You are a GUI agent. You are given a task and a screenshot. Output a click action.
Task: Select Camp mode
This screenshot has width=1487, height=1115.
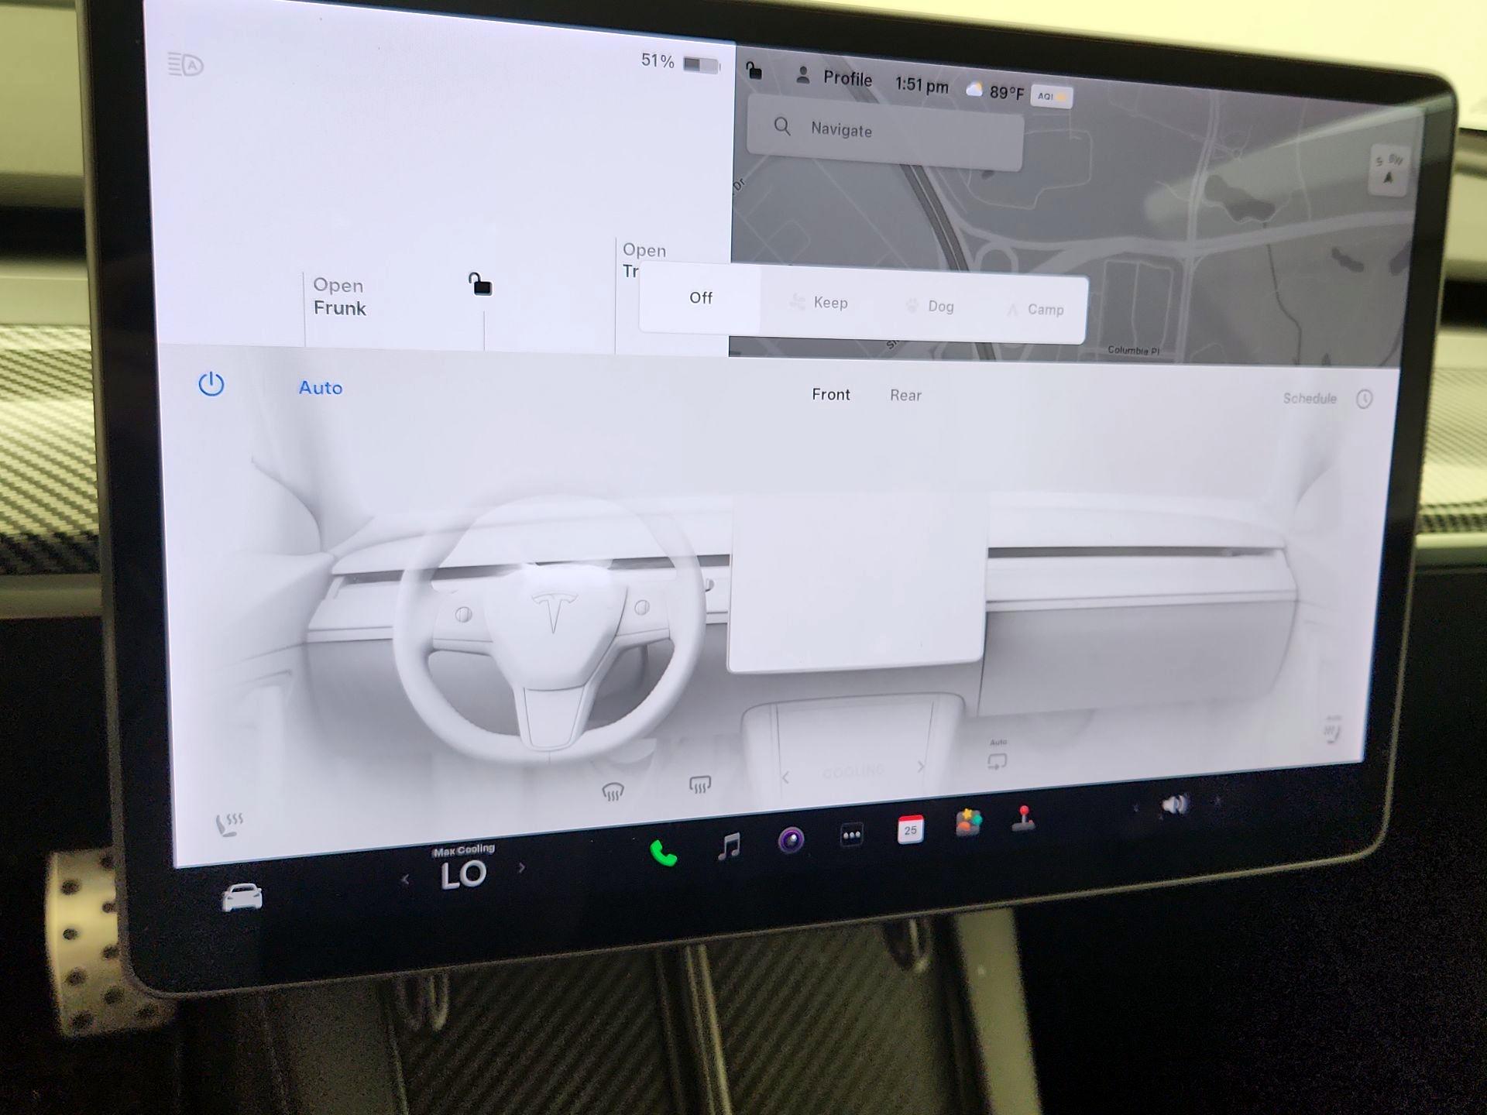[1035, 310]
